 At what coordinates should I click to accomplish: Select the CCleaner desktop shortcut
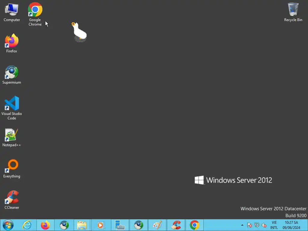coord(12,200)
